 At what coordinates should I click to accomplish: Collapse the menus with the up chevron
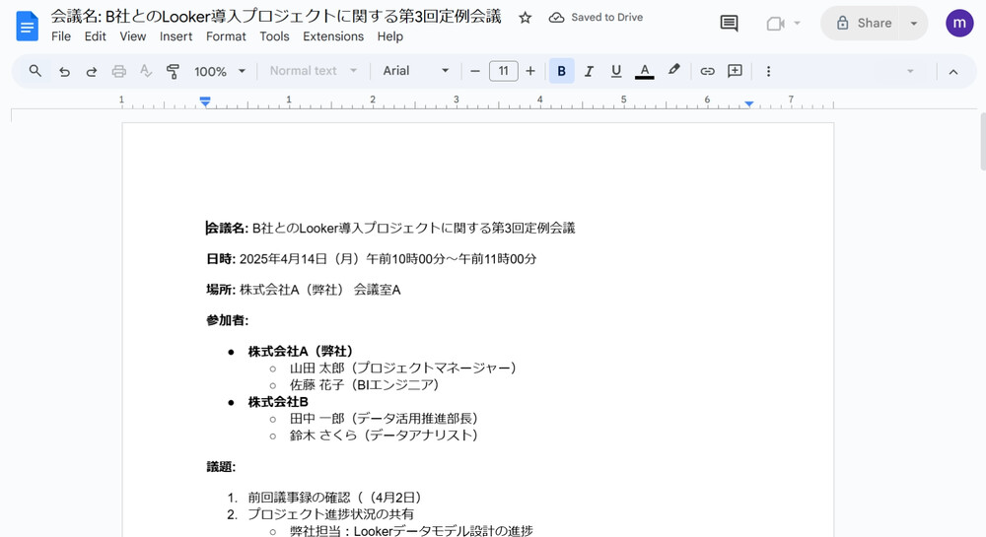tap(953, 72)
